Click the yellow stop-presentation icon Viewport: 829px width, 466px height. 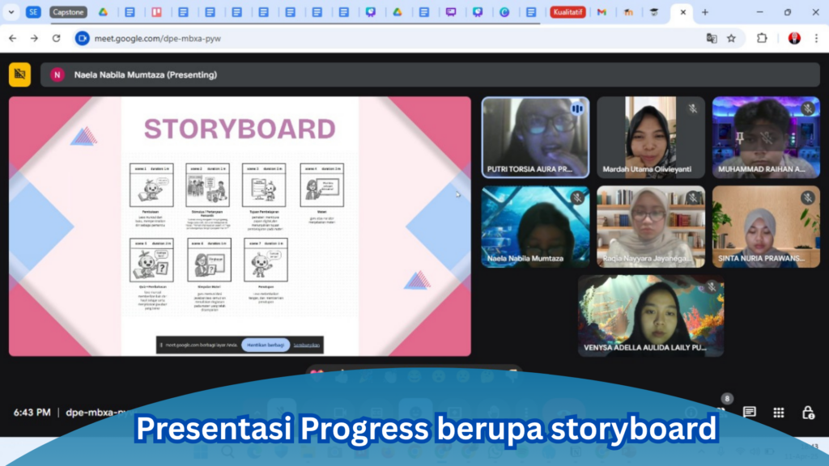pyautogui.click(x=19, y=74)
